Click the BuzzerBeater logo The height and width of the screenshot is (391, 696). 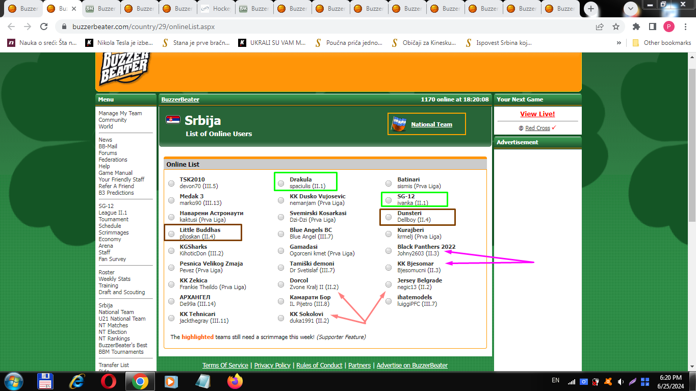click(124, 70)
